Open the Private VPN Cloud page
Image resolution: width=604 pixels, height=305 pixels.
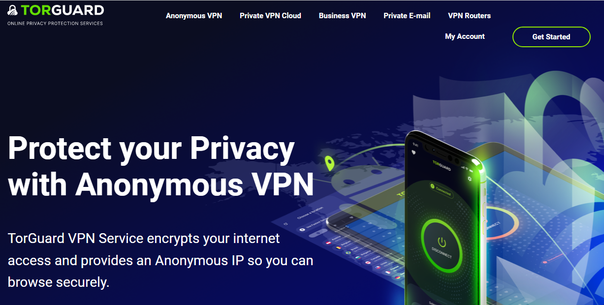(270, 16)
